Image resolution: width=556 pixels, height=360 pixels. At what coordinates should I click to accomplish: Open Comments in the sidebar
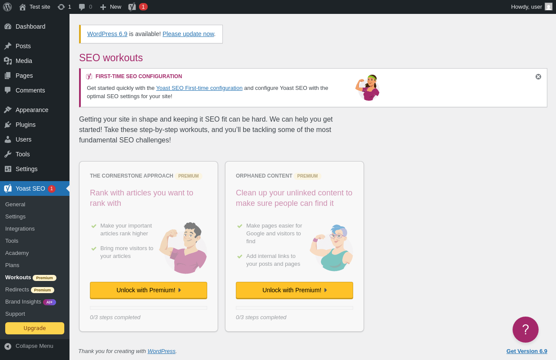pos(35,90)
